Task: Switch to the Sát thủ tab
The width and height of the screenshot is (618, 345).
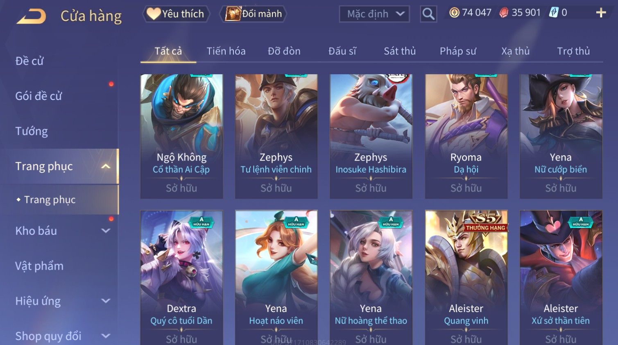Action: pyautogui.click(x=400, y=51)
